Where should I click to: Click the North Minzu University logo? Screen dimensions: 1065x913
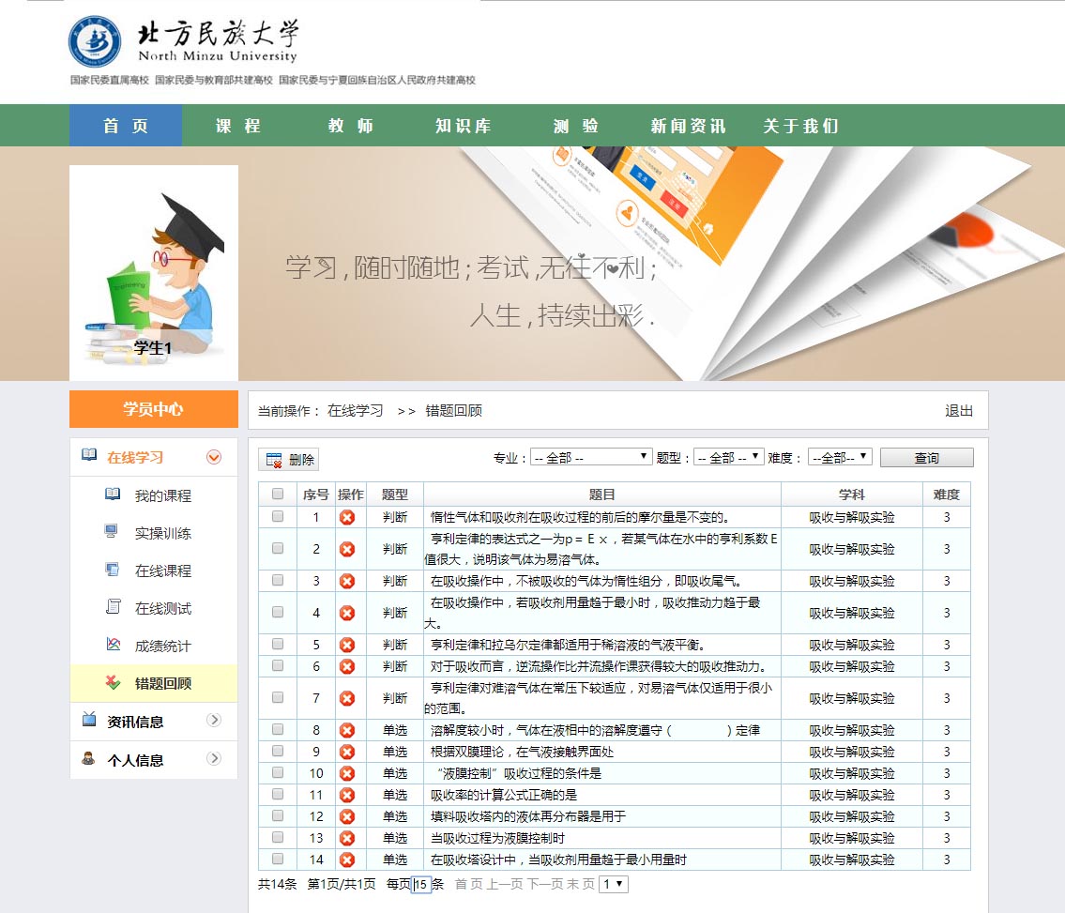pyautogui.click(x=95, y=41)
